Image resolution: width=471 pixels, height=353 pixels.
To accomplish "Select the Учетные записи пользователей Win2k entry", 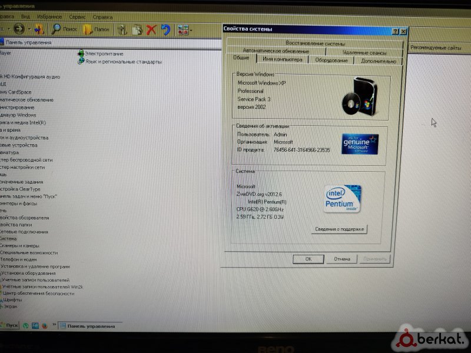I will (42, 287).
